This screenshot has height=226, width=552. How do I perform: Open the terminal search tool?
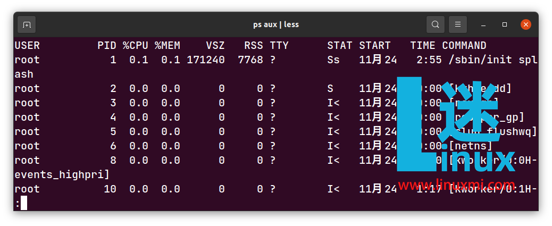(436, 24)
